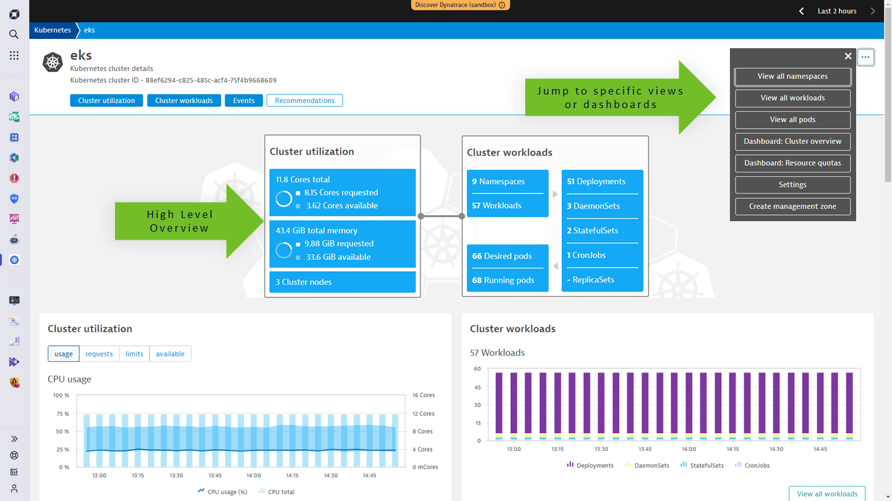Open Dashboard: Cluster overview
Image resolution: width=892 pixels, height=501 pixels.
792,141
